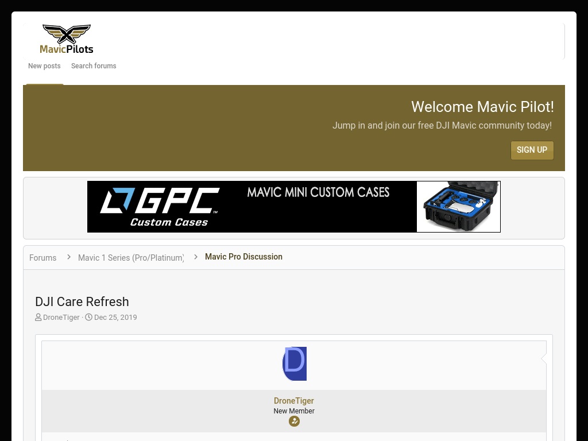Open Search forums link
588x441 pixels.
point(94,66)
